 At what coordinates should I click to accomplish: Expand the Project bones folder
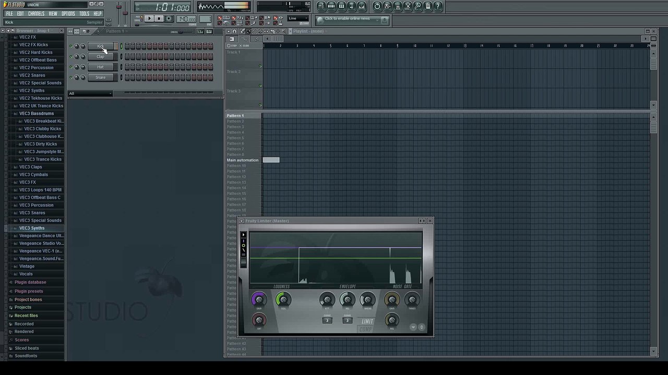(x=28, y=299)
